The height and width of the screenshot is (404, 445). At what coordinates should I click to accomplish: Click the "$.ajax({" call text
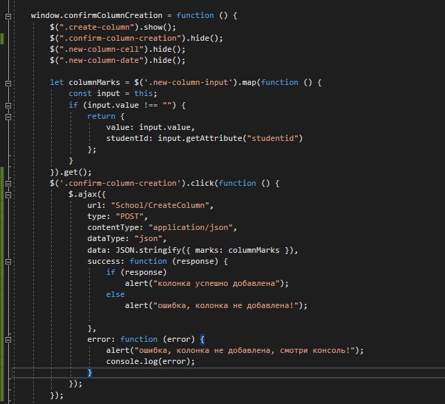click(x=87, y=194)
